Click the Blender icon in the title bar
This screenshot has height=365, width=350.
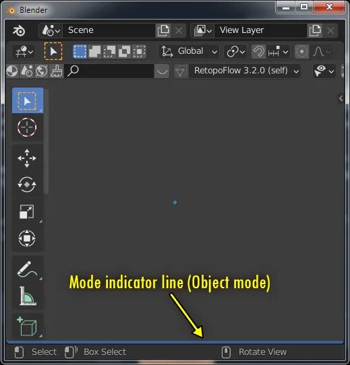click(11, 10)
